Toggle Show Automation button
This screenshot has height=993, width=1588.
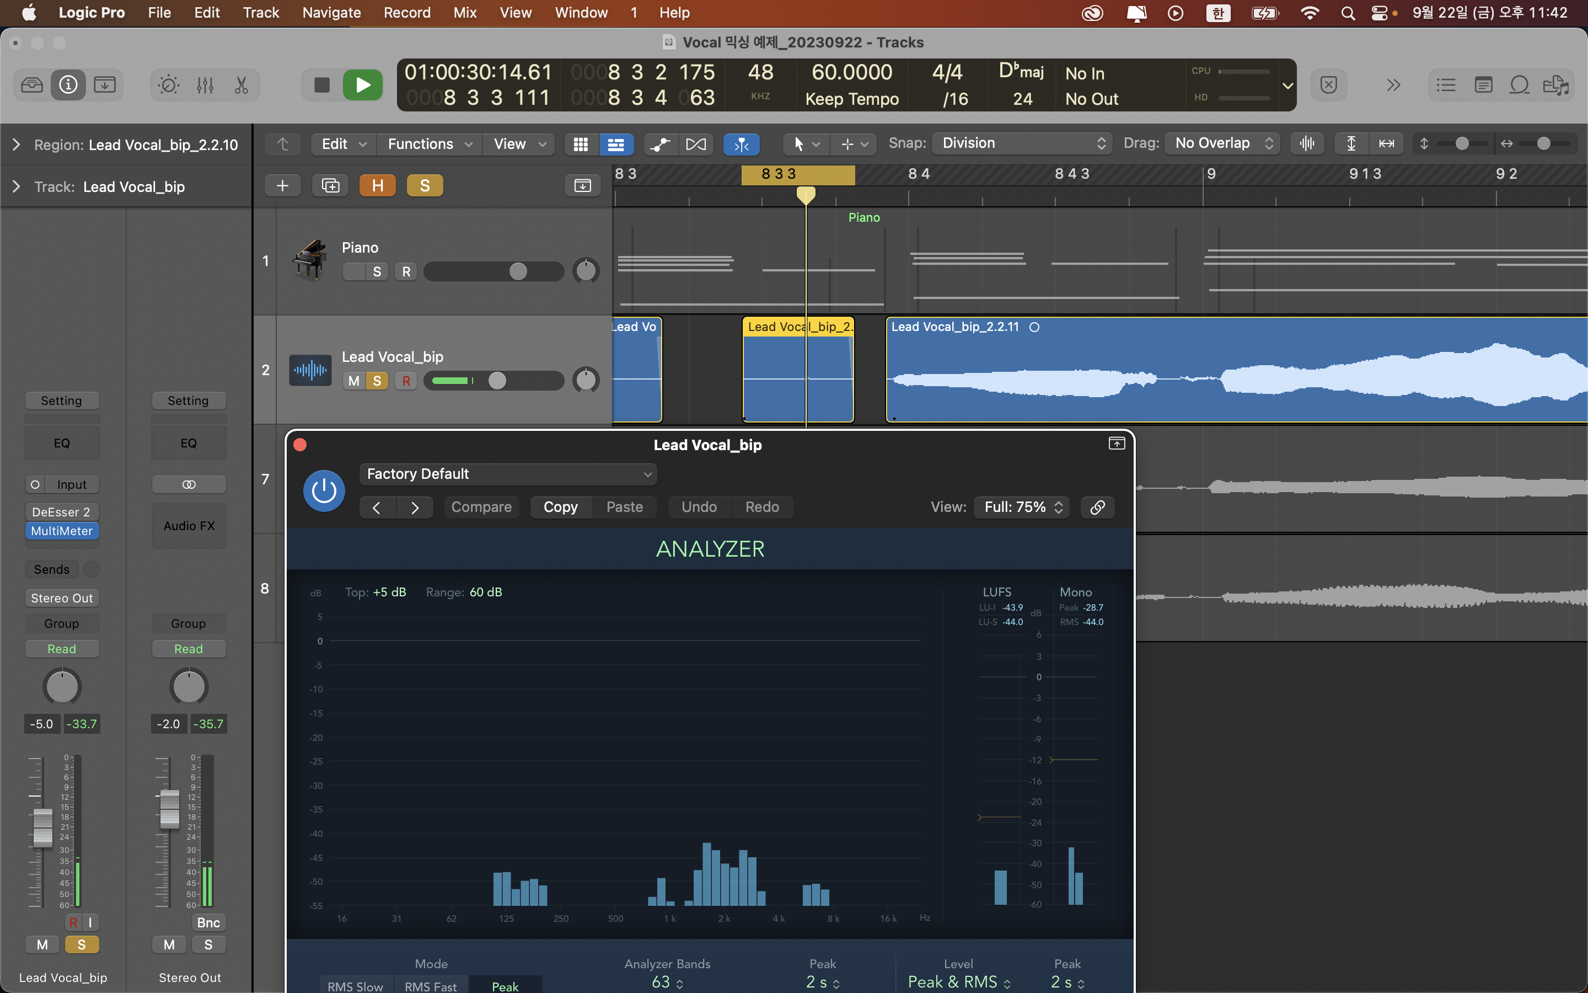(x=660, y=144)
